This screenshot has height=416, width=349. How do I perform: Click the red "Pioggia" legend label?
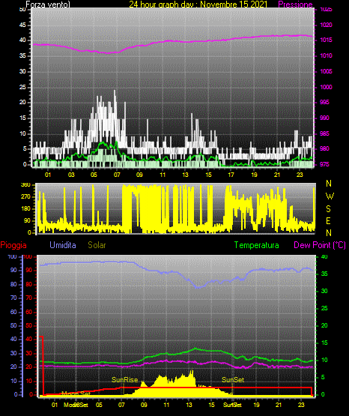[x=13, y=245]
